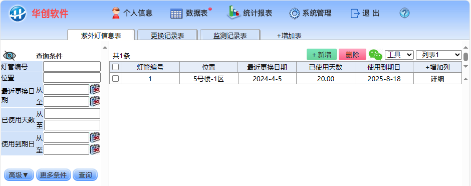
Task: Click the WeChat icon in toolbar
Action: [x=375, y=55]
